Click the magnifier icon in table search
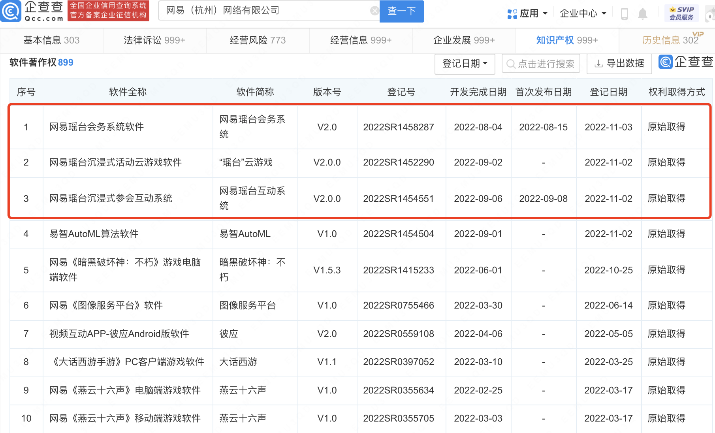715x433 pixels. [x=511, y=64]
